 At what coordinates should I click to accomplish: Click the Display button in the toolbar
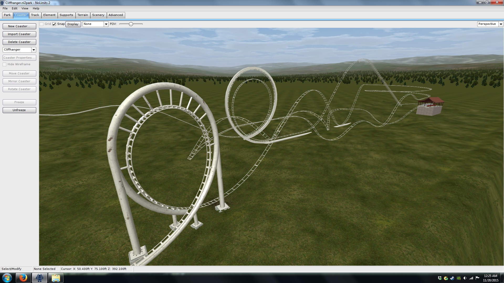(x=73, y=24)
